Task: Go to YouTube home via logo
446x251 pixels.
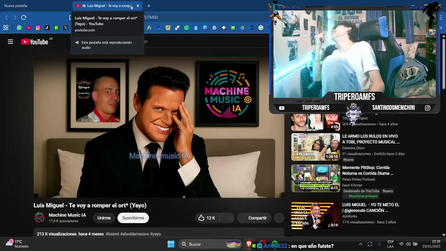Action: click(x=34, y=42)
